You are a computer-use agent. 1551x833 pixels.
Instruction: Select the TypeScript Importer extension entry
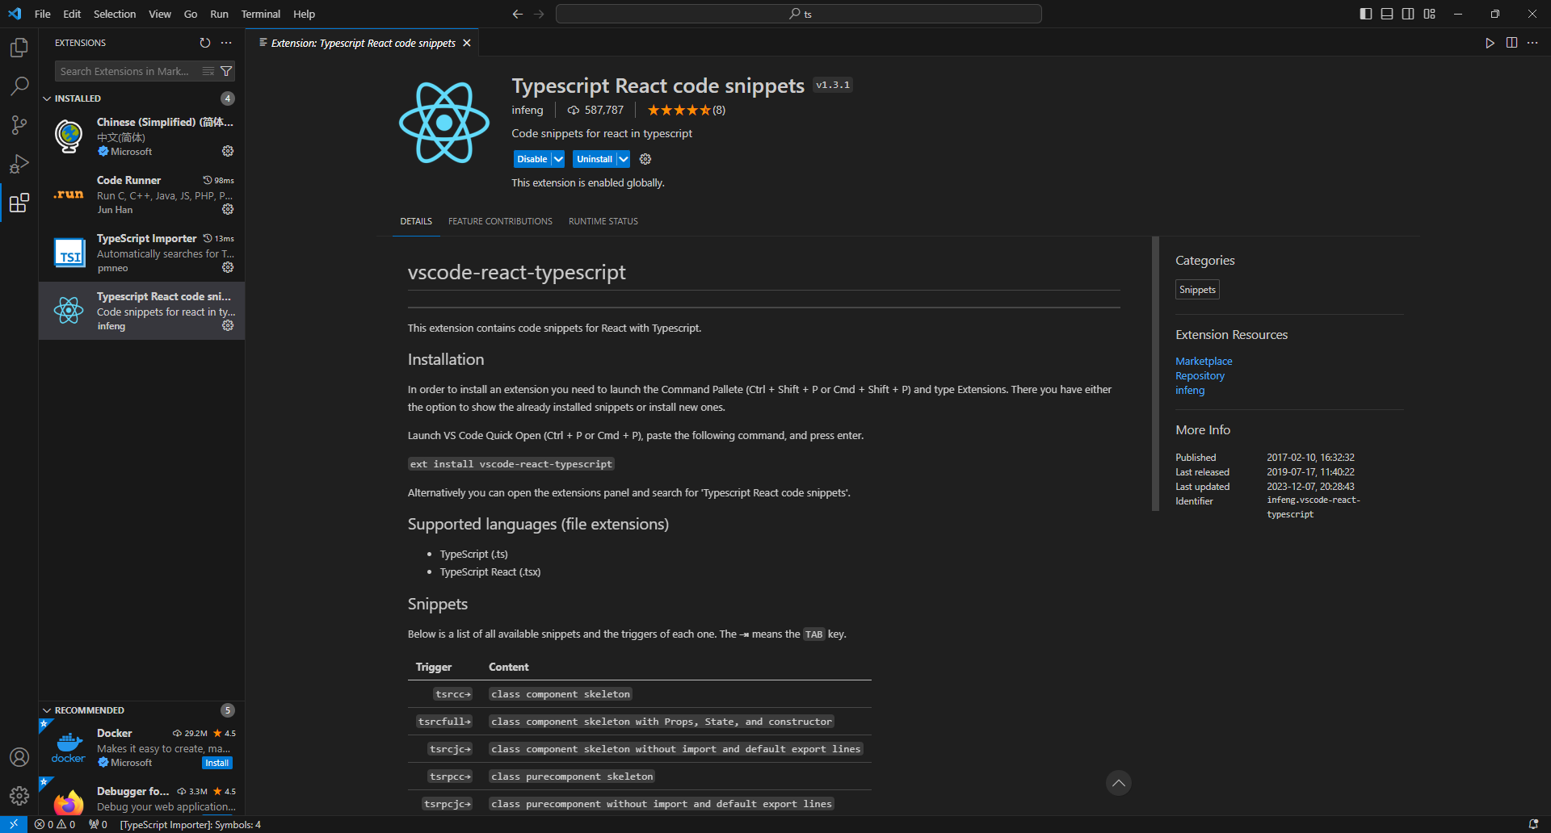point(141,253)
